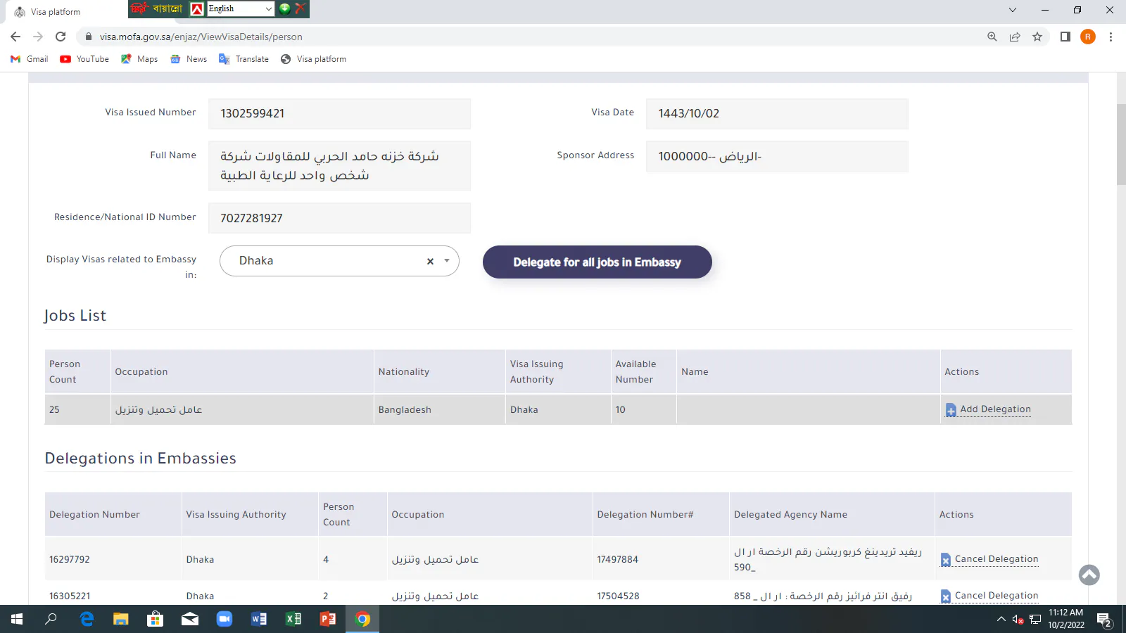Viewport: 1126px width, 633px height.
Task: Bookmark this page with star icon
Action: pos(1037,37)
